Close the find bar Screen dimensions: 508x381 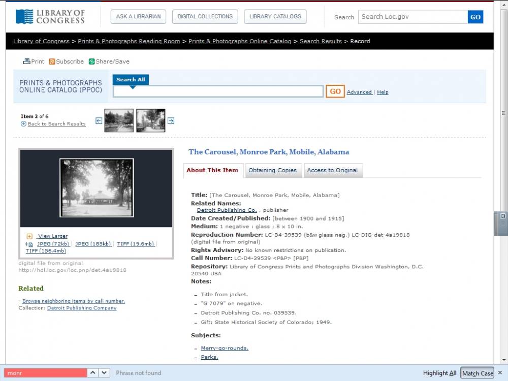coord(500,373)
